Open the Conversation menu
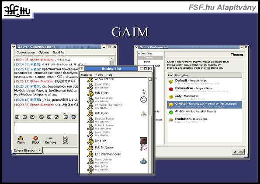Viewport: 260px width, 184px height. [26, 53]
